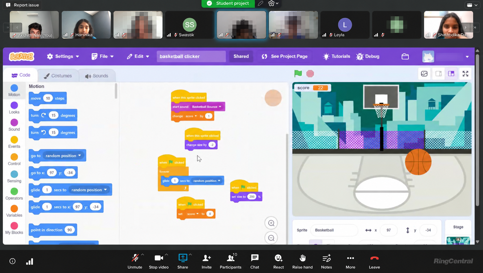The width and height of the screenshot is (483, 273).
Task: Open random position dropdown in go to block
Action: 63,156
